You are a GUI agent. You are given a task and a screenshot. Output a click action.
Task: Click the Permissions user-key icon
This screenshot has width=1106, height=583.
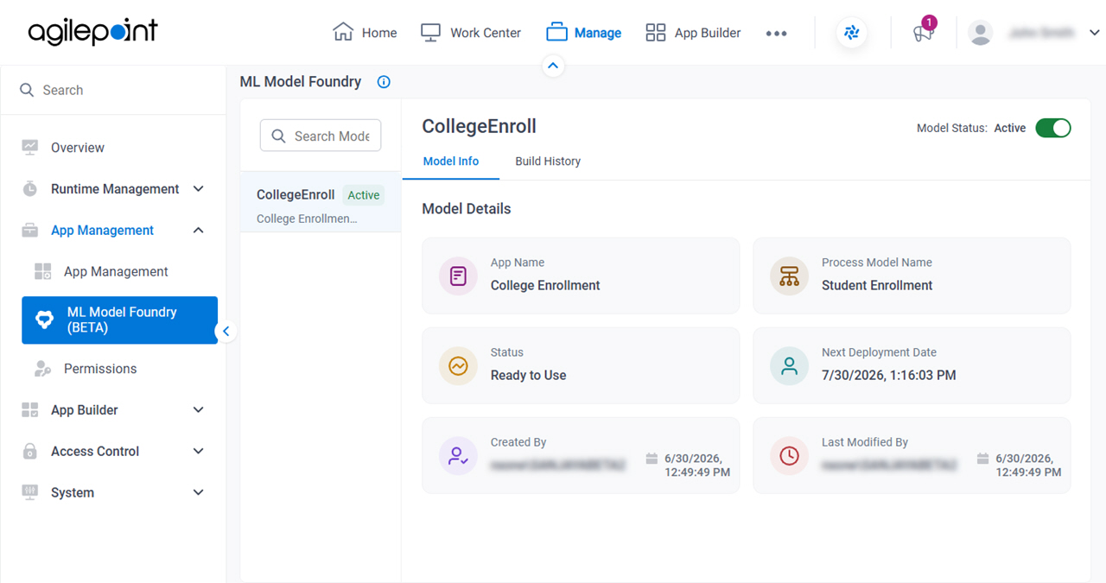tap(42, 369)
